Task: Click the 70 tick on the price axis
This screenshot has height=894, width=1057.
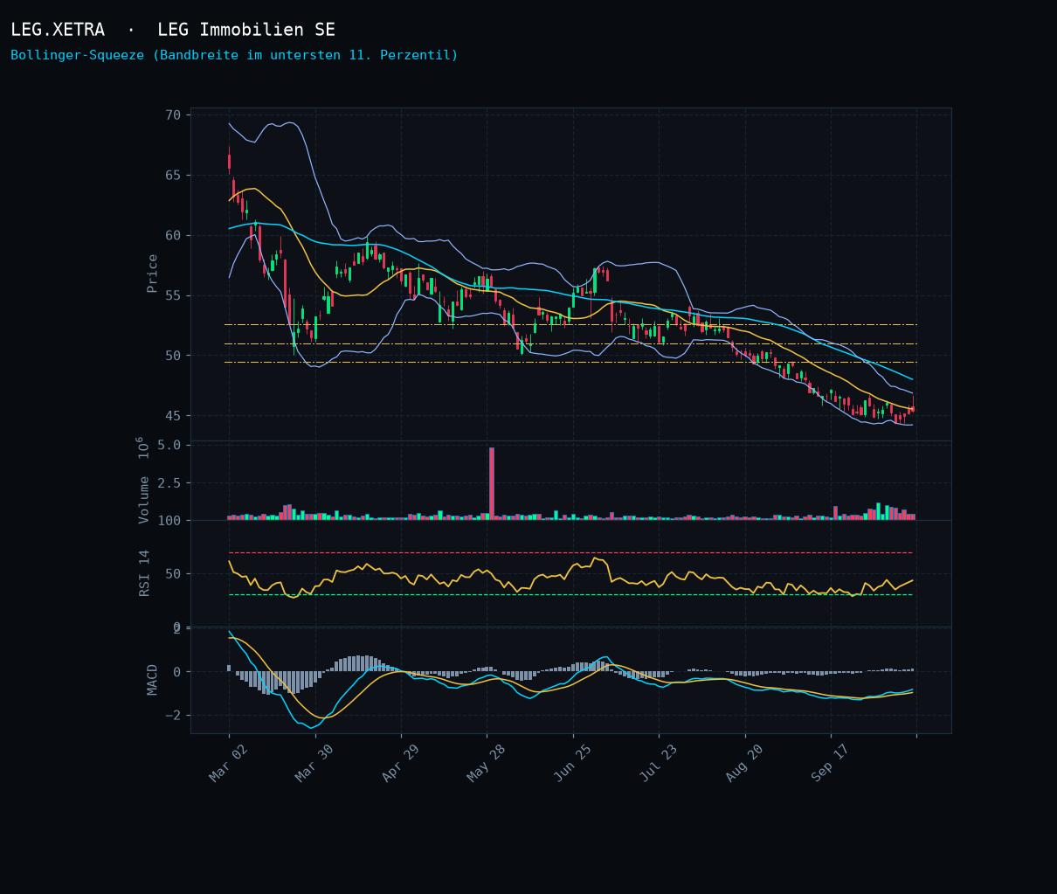Action: pos(173,115)
